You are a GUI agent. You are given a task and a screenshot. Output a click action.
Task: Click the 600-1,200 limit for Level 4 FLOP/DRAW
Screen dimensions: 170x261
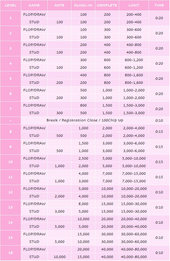point(134,60)
